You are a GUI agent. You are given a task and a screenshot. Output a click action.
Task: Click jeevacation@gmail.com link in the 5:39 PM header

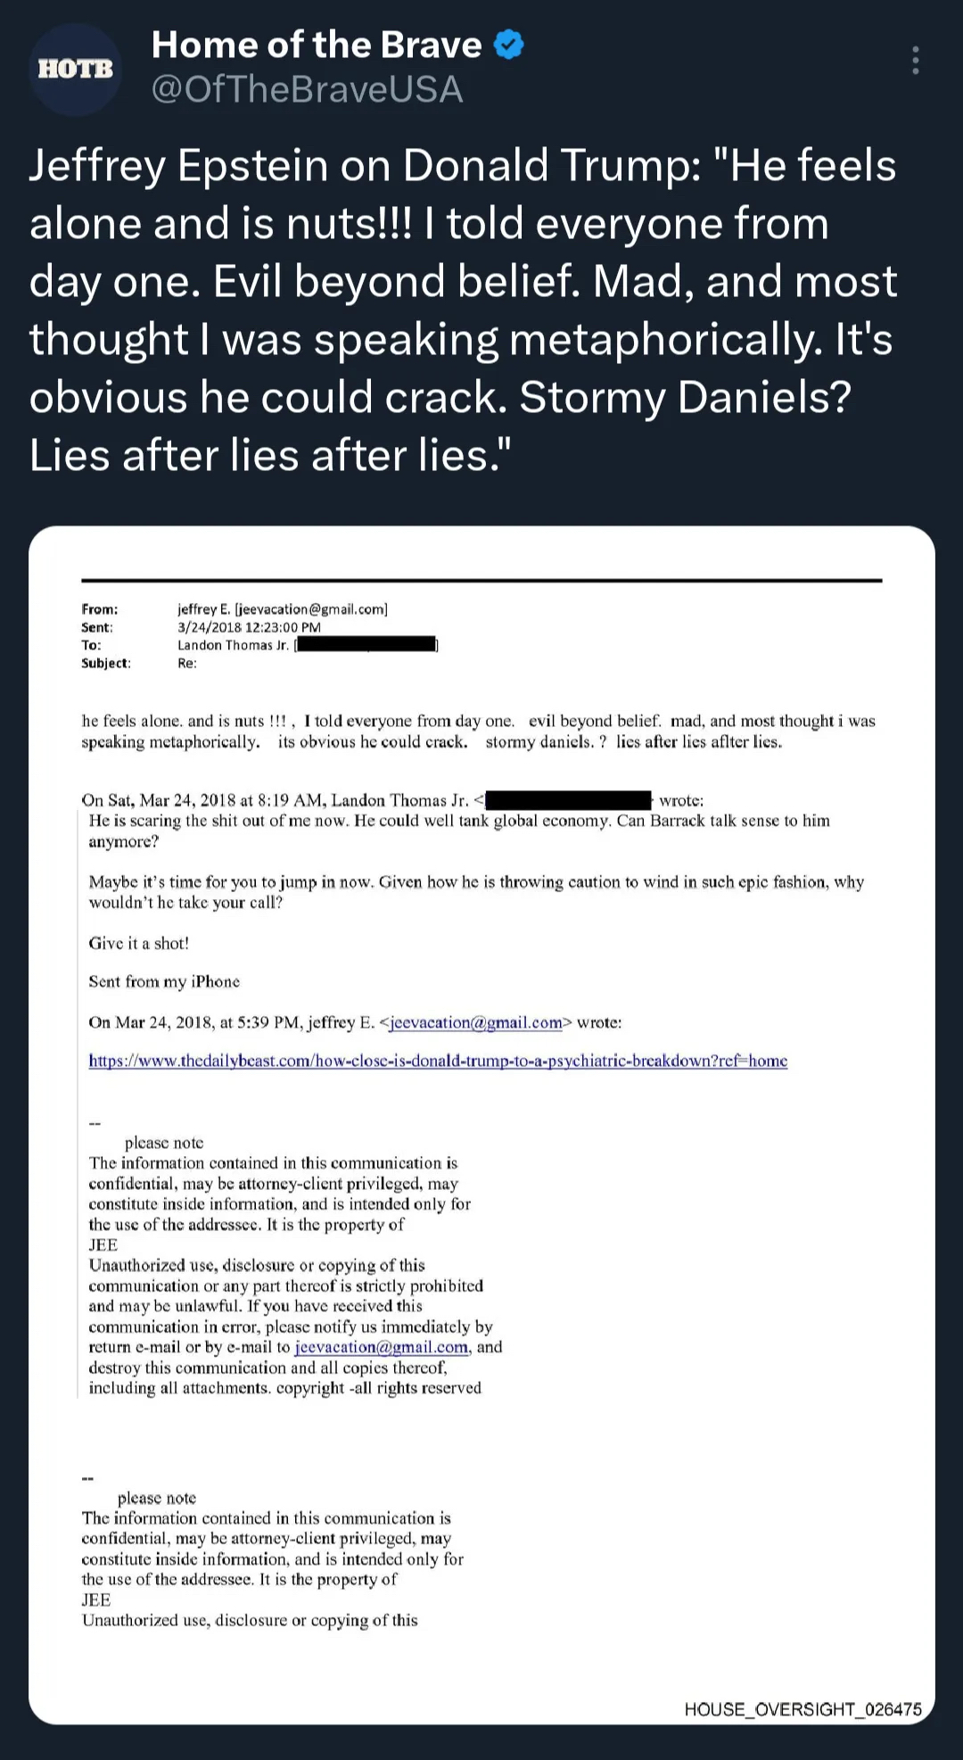(476, 1022)
